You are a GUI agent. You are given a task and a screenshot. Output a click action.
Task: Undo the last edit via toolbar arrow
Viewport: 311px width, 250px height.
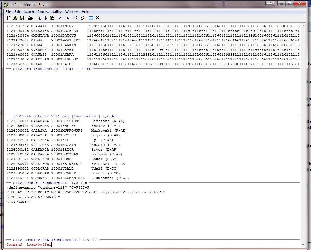point(61,18)
